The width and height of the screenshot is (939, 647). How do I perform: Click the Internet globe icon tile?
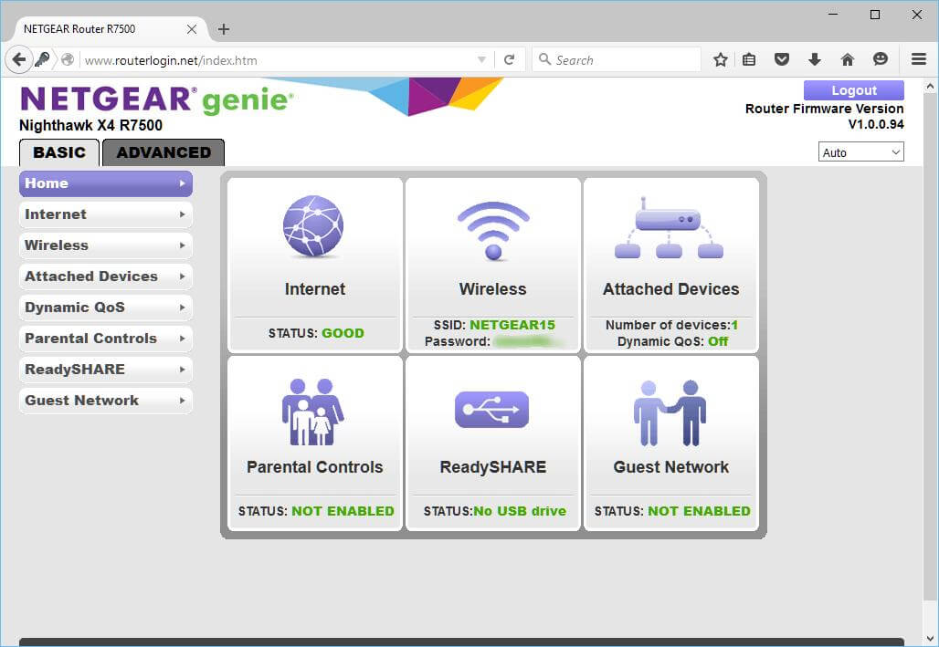point(313,227)
